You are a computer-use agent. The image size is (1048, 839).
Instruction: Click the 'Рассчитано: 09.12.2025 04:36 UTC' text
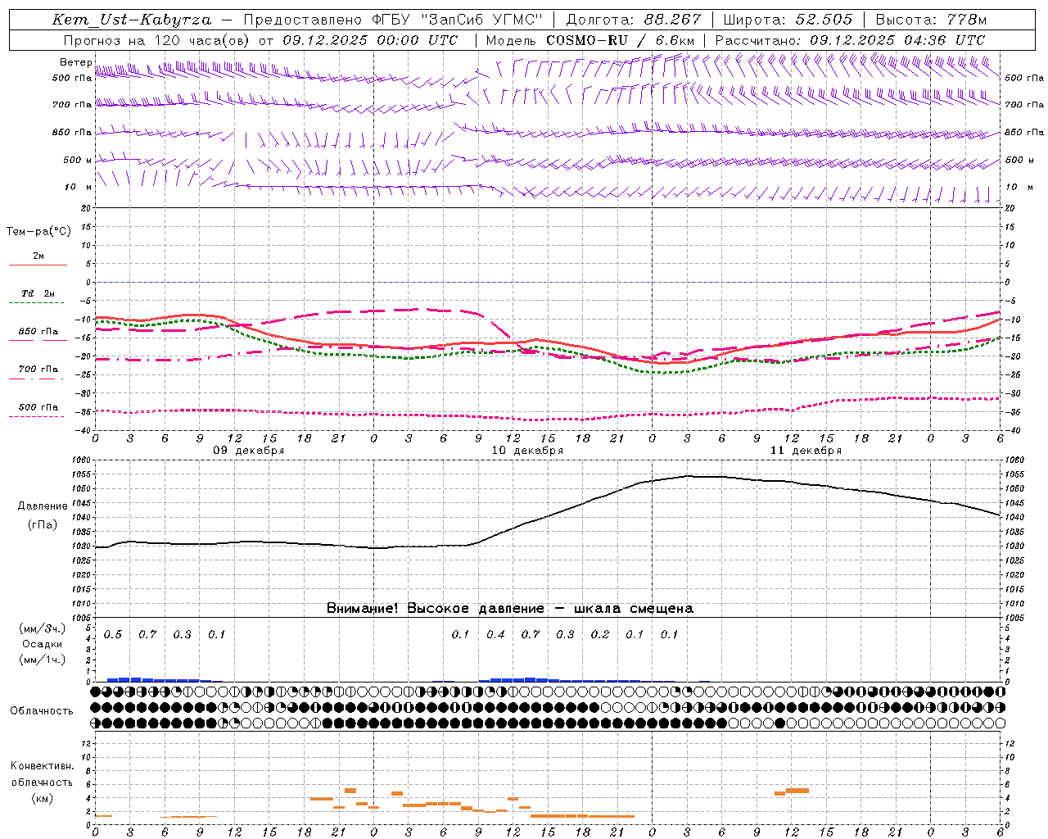click(x=850, y=40)
